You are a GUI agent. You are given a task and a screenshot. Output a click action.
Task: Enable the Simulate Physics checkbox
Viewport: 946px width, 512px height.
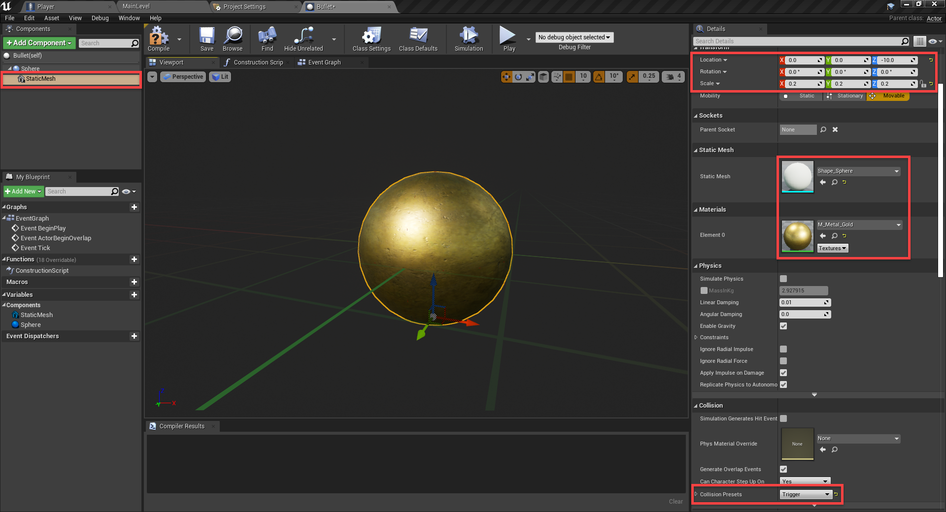point(783,279)
